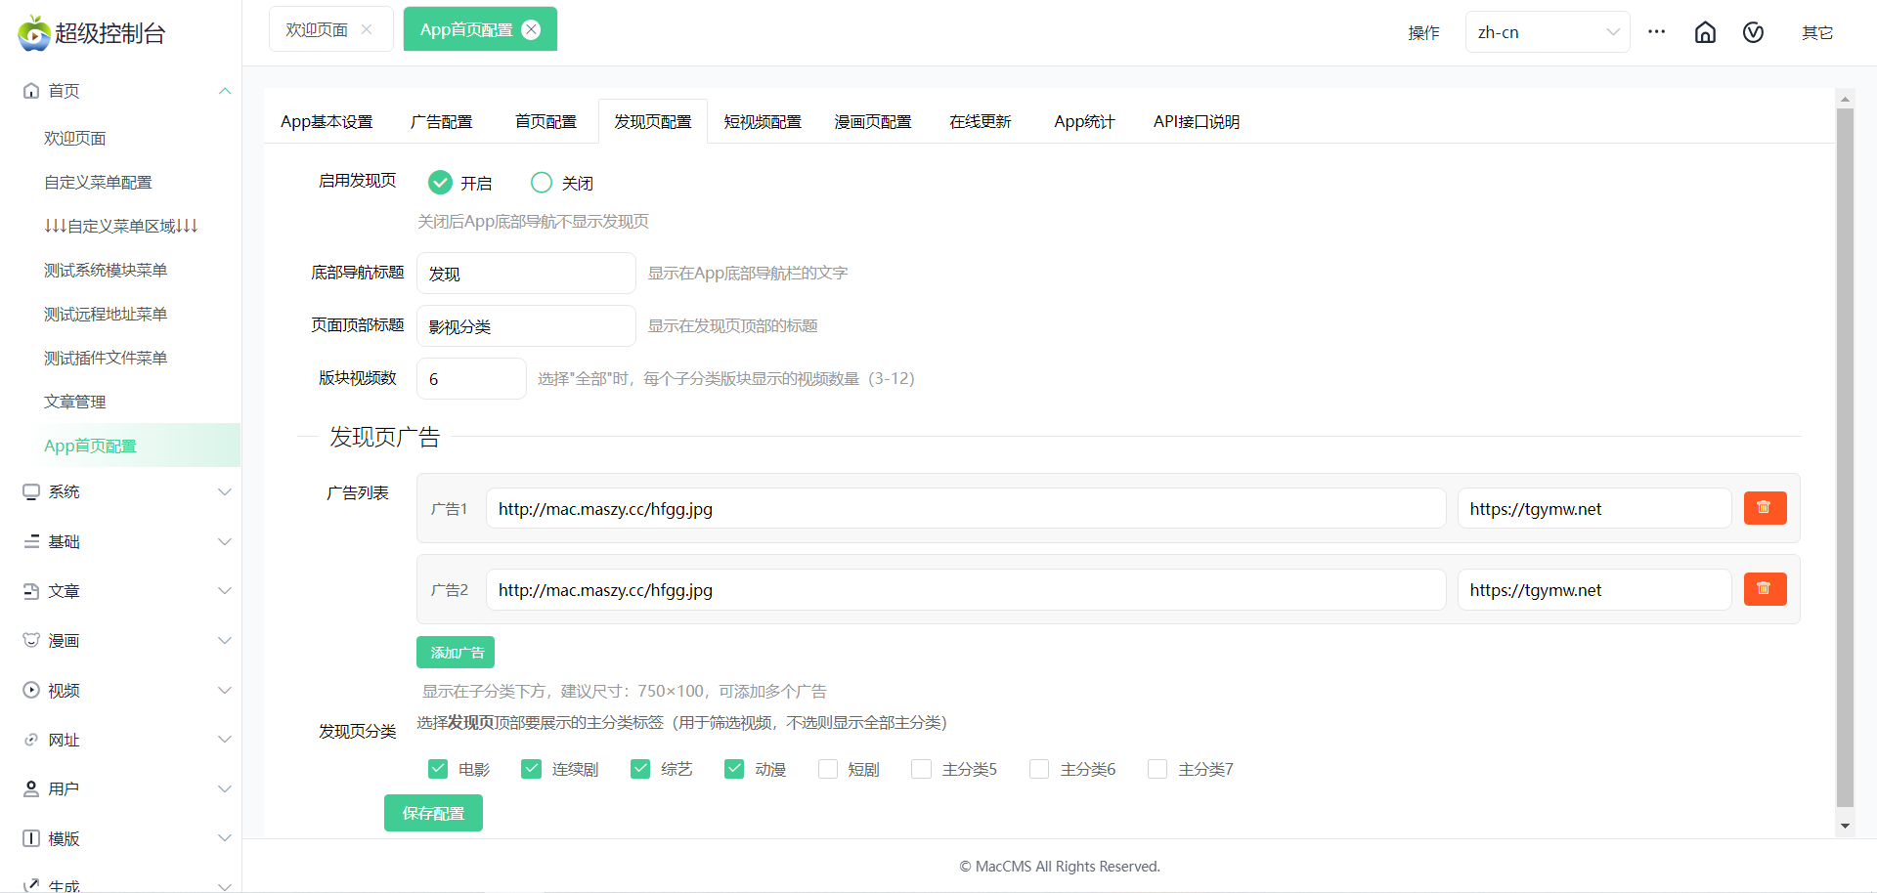Switch to the 广告配置 tab
This screenshot has width=1877, height=893.
441,122
